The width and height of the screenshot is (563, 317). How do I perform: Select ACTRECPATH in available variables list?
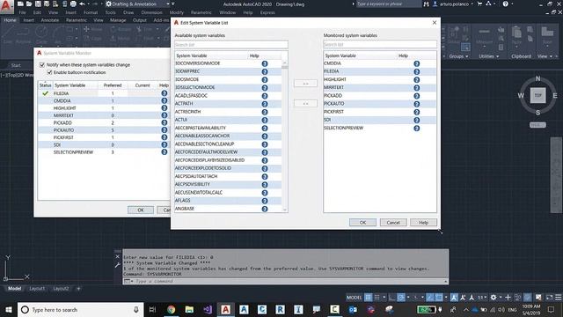tap(228, 112)
